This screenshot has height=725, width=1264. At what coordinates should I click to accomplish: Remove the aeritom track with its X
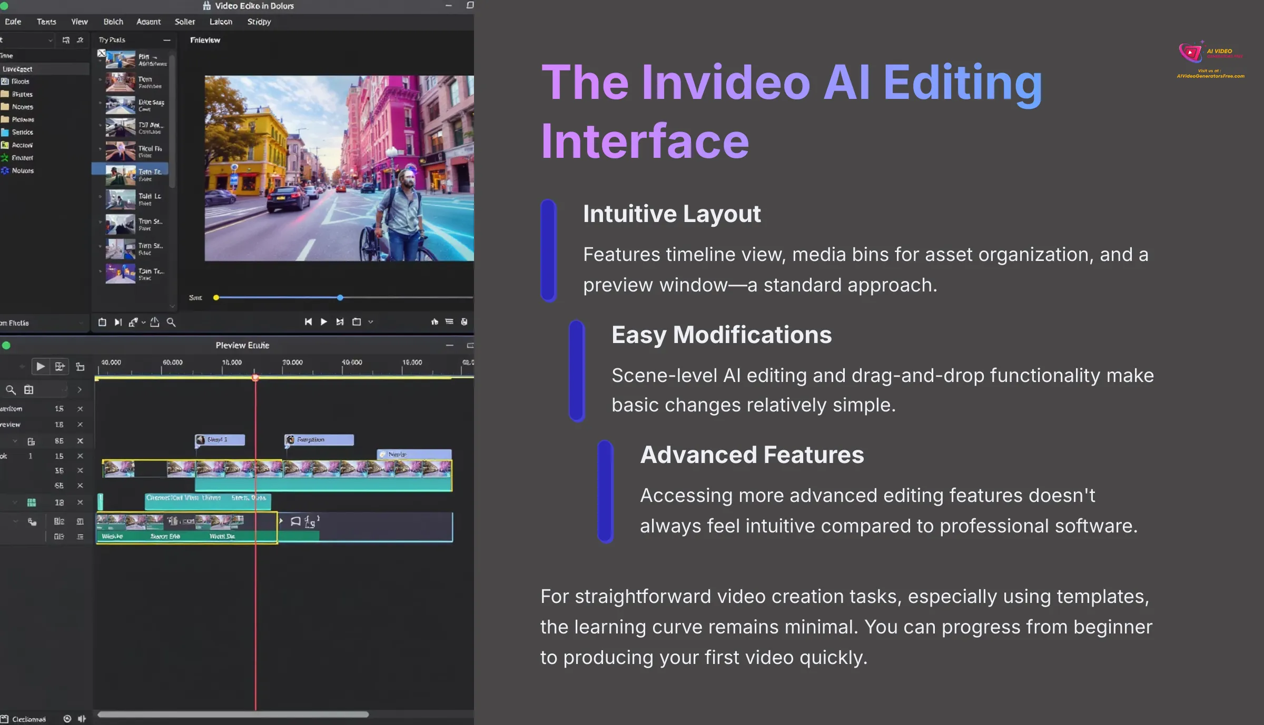pyautogui.click(x=80, y=409)
